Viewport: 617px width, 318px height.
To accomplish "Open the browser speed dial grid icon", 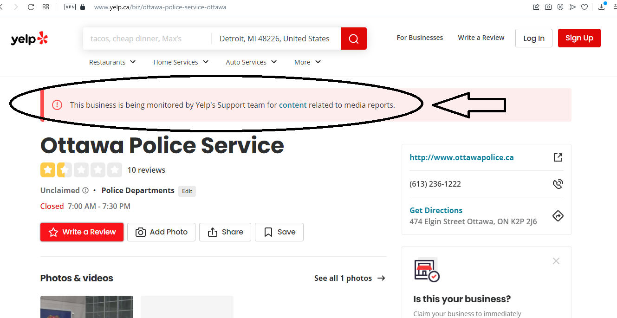I will click(45, 7).
